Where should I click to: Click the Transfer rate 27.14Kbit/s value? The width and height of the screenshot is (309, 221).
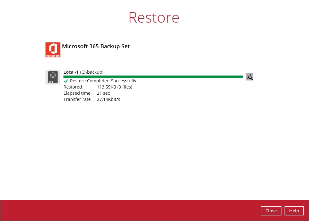pyautogui.click(x=108, y=99)
